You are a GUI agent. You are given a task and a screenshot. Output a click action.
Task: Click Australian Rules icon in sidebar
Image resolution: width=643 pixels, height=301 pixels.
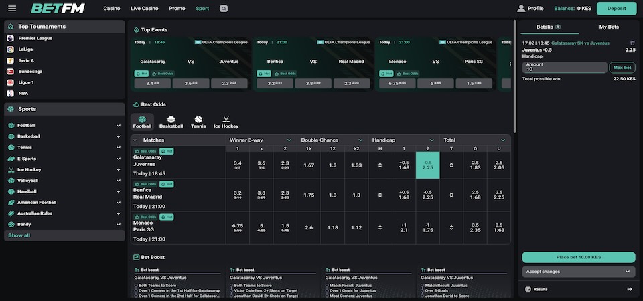coord(11,214)
